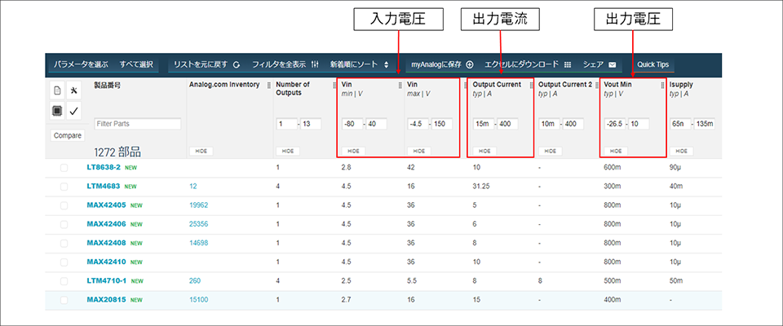Screen dimensions: 783x326
Task: Check the MAX42408 row checkbox
Action: pyautogui.click(x=64, y=243)
